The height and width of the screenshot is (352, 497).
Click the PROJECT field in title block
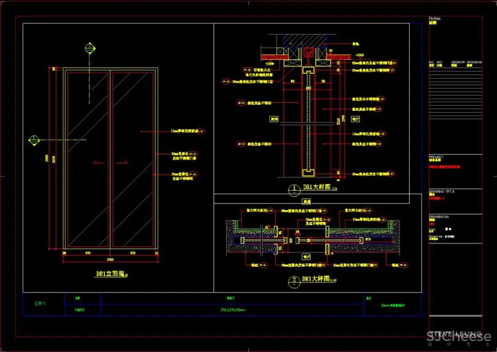[x=436, y=156]
